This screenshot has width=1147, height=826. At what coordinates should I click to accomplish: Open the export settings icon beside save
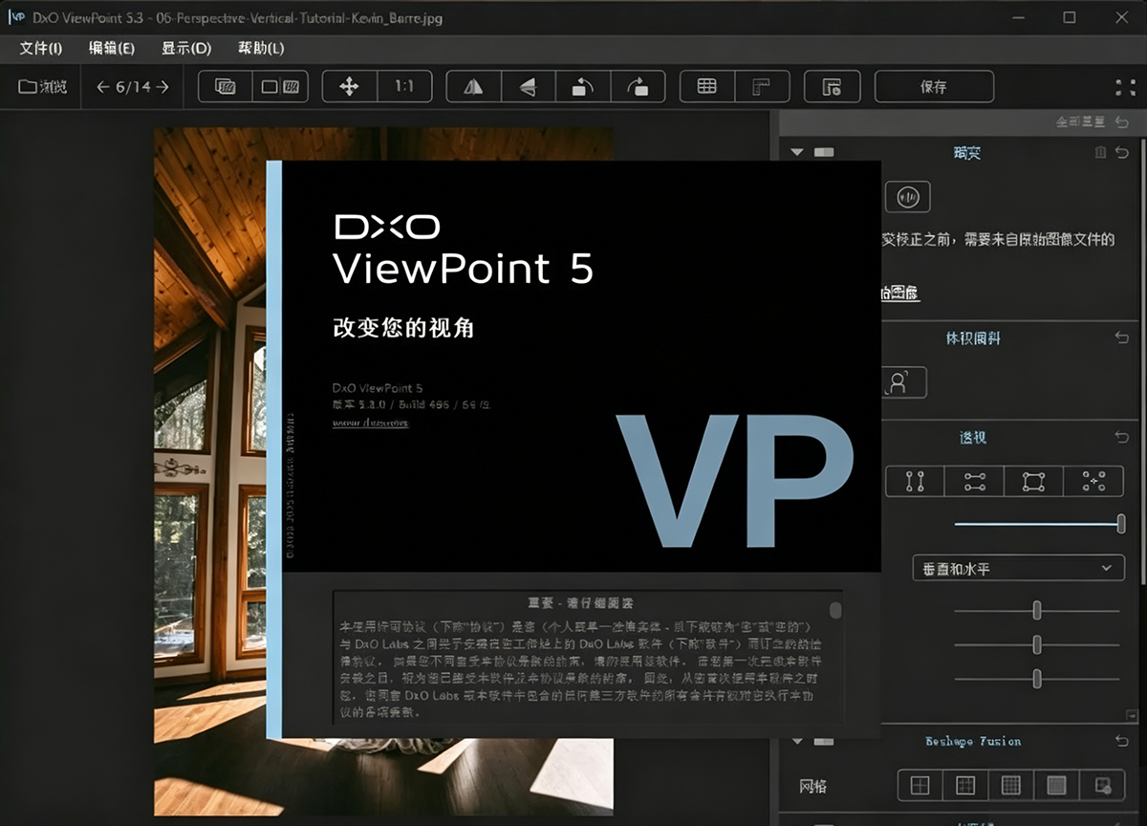[x=832, y=87]
